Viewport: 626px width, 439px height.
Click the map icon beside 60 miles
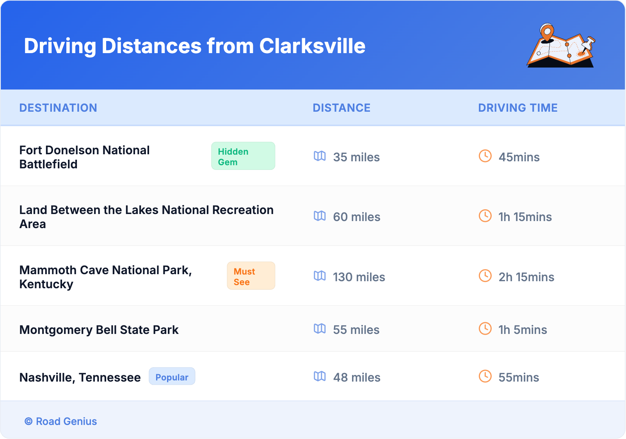[x=320, y=216]
